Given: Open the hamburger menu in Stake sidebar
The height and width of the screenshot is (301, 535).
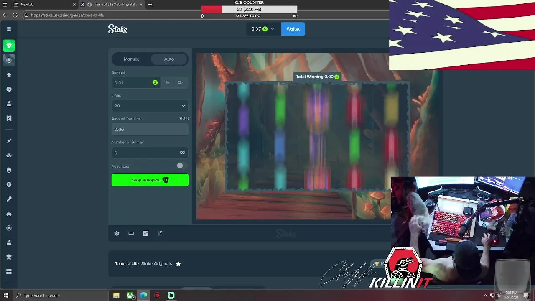Looking at the screenshot, I should [x=9, y=29].
